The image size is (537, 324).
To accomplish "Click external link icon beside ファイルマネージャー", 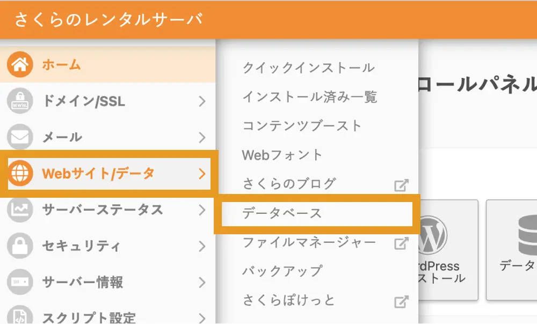I will 401,243.
